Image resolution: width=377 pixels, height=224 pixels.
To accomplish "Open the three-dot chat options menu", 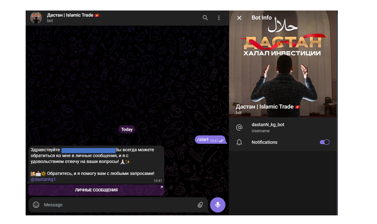I will (219, 18).
